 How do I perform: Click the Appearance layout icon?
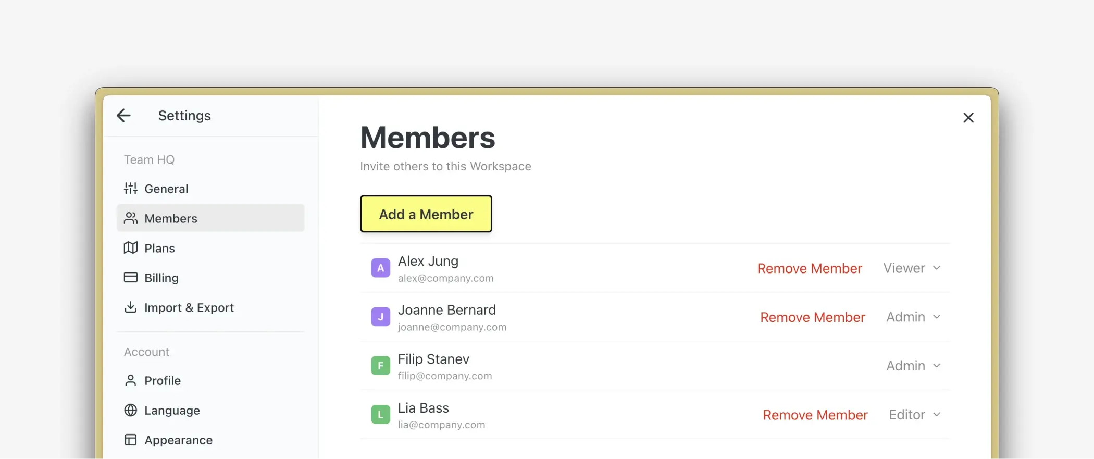coord(130,440)
